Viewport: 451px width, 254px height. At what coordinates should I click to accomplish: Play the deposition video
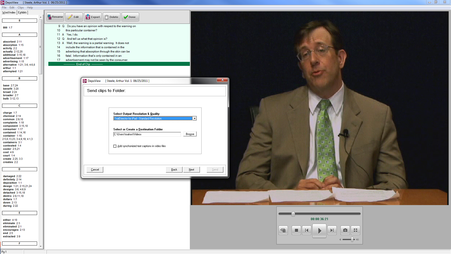coord(319,231)
